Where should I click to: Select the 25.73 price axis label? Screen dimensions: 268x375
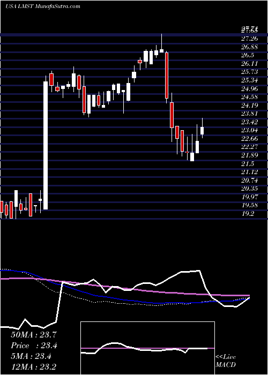(249, 72)
